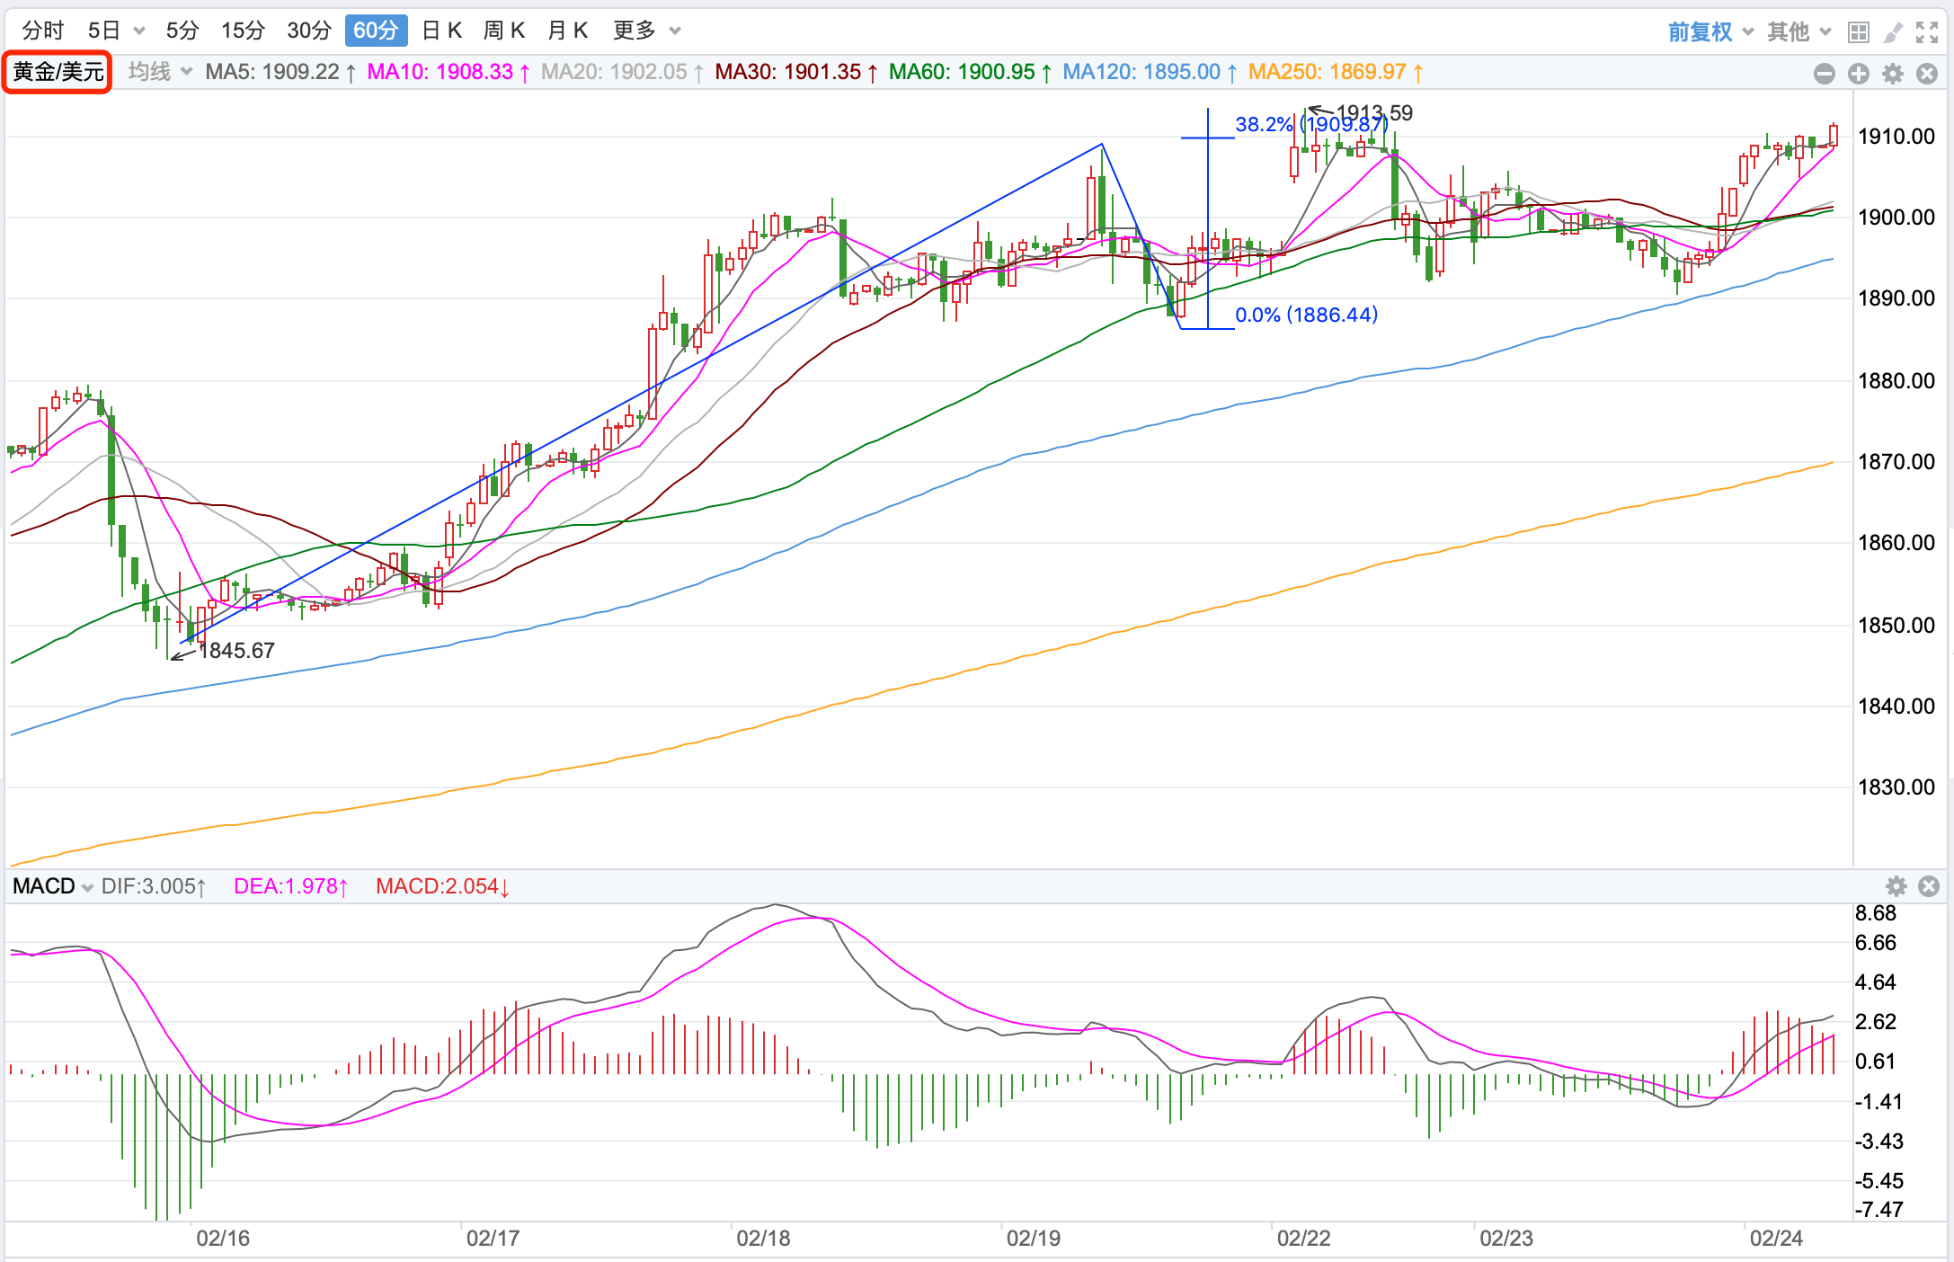Click the 1845.67 low price annotation
The width and height of the screenshot is (1954, 1262).
pos(236,651)
